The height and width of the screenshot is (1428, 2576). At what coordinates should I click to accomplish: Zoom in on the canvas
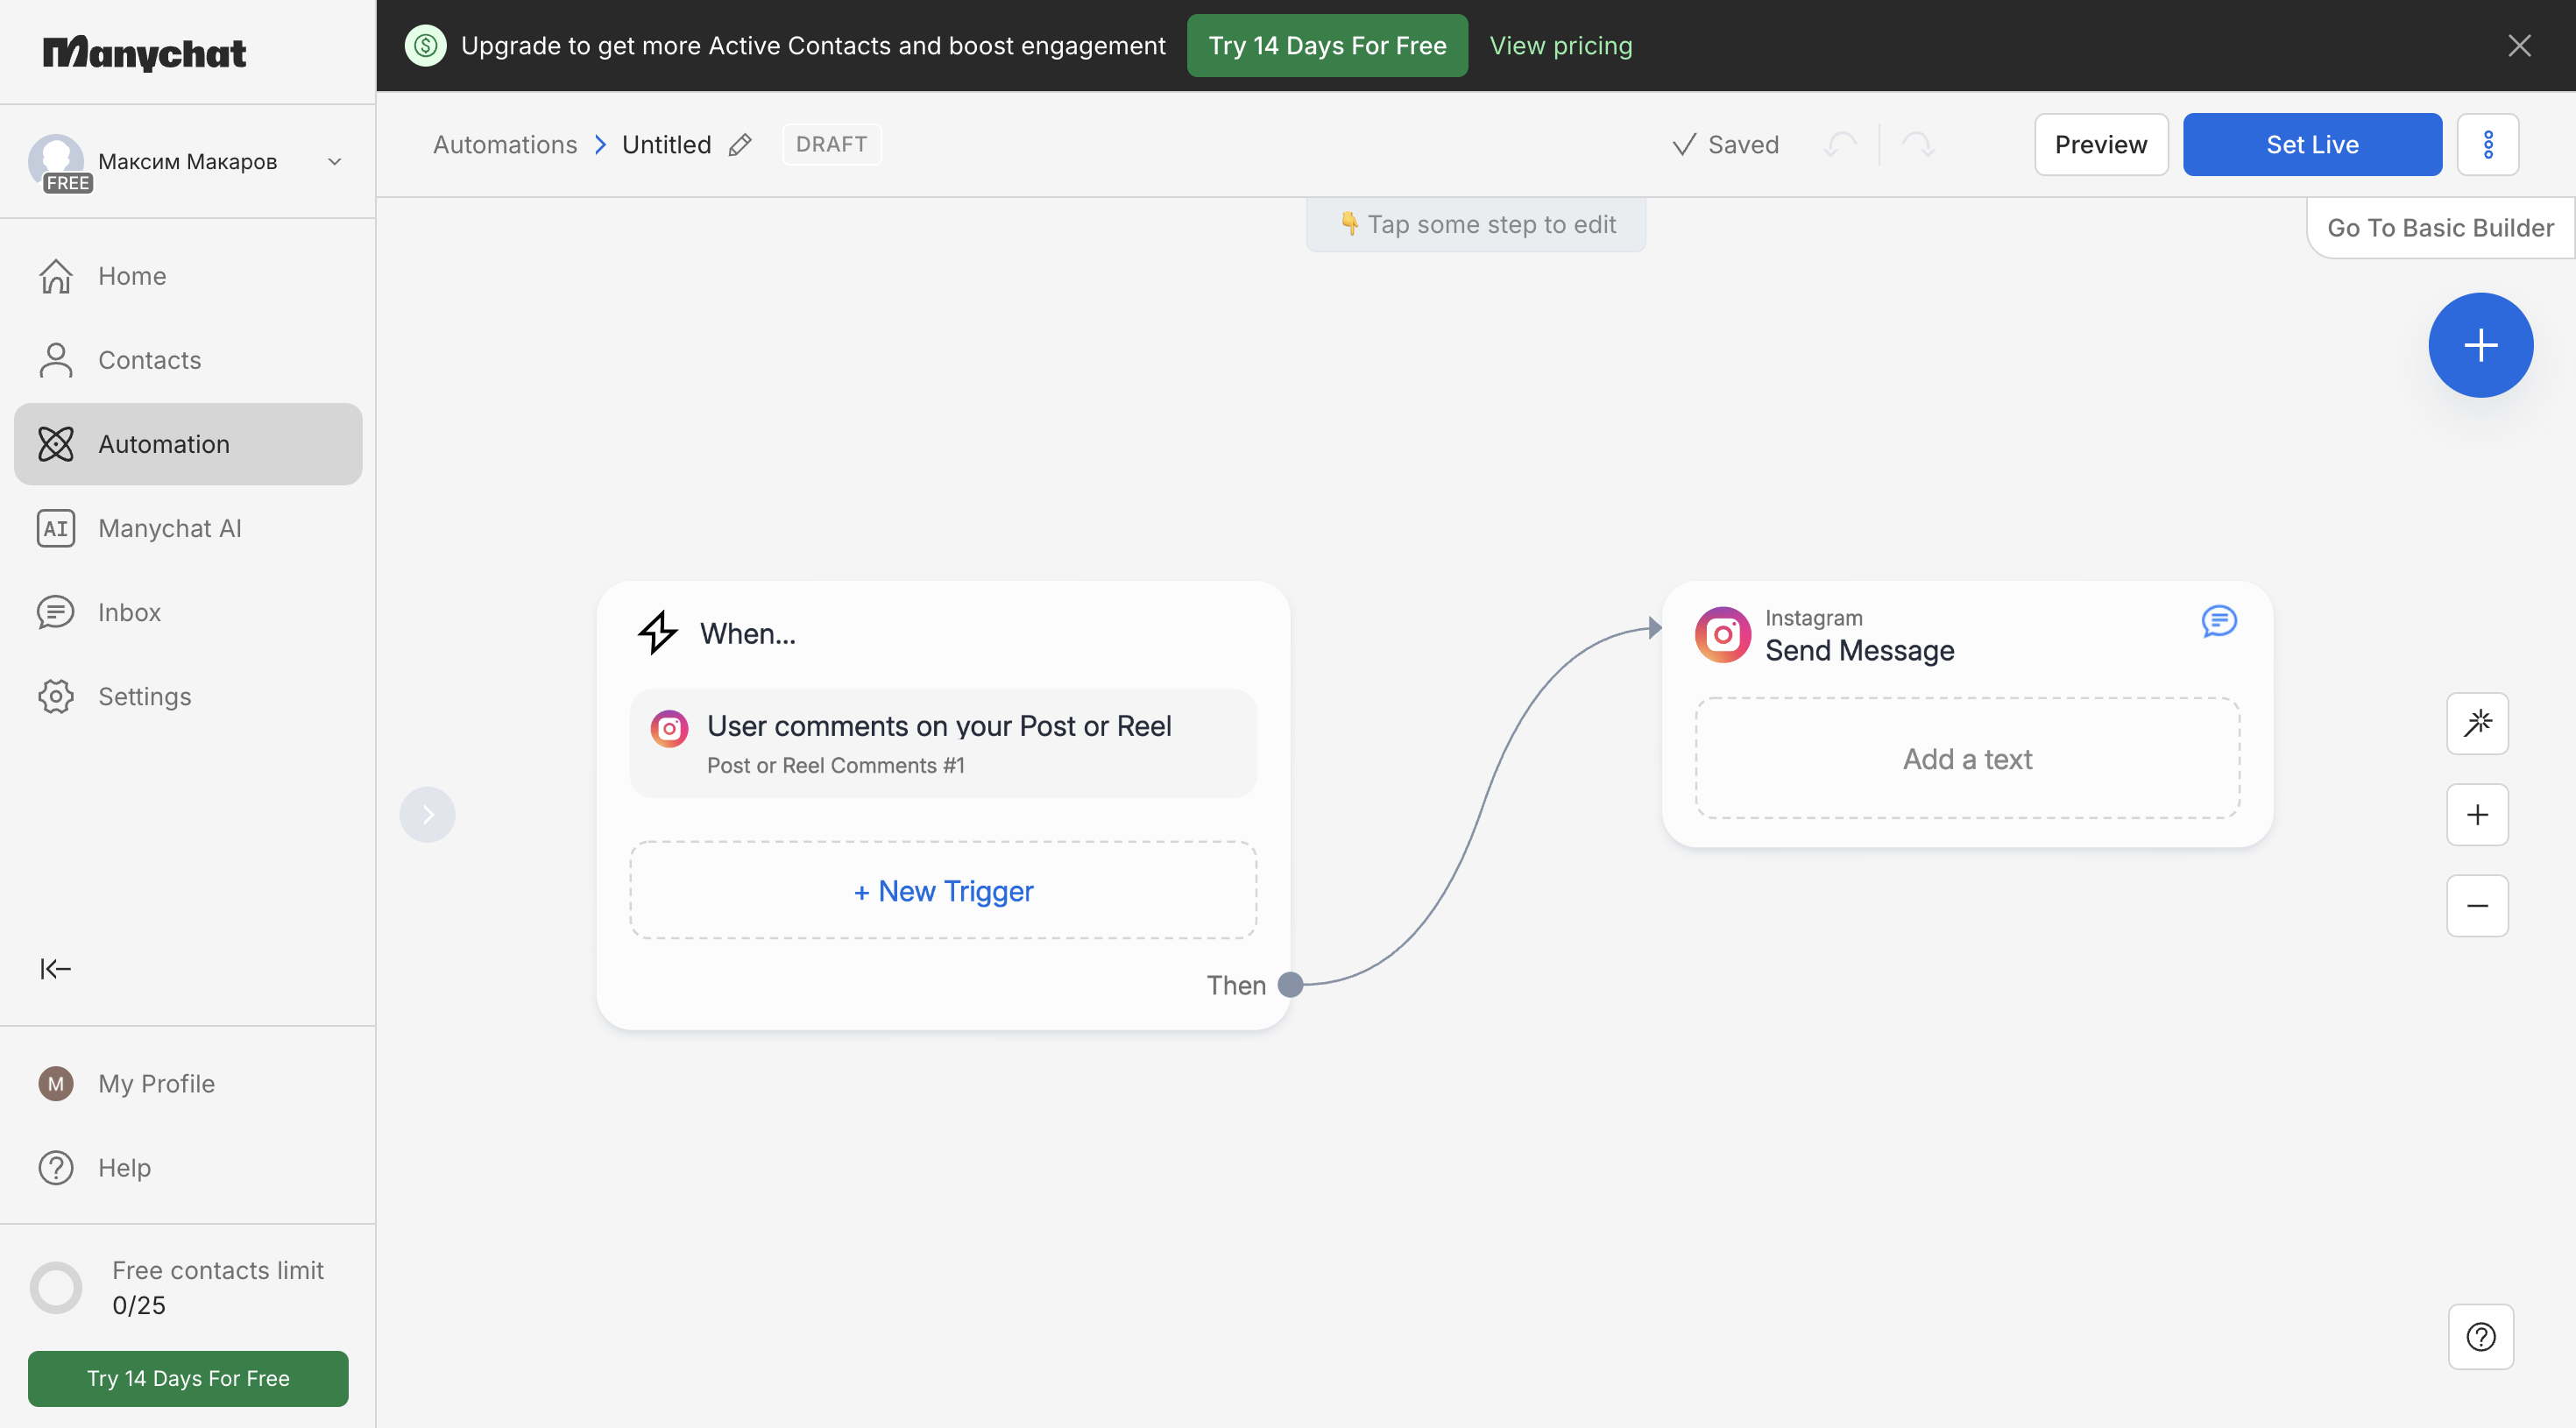coord(2477,814)
